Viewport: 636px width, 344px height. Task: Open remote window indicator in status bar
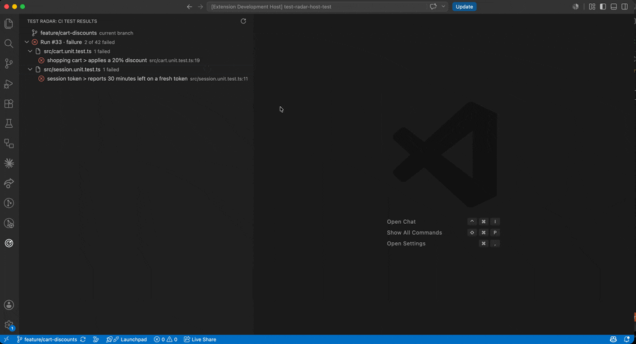pos(6,340)
